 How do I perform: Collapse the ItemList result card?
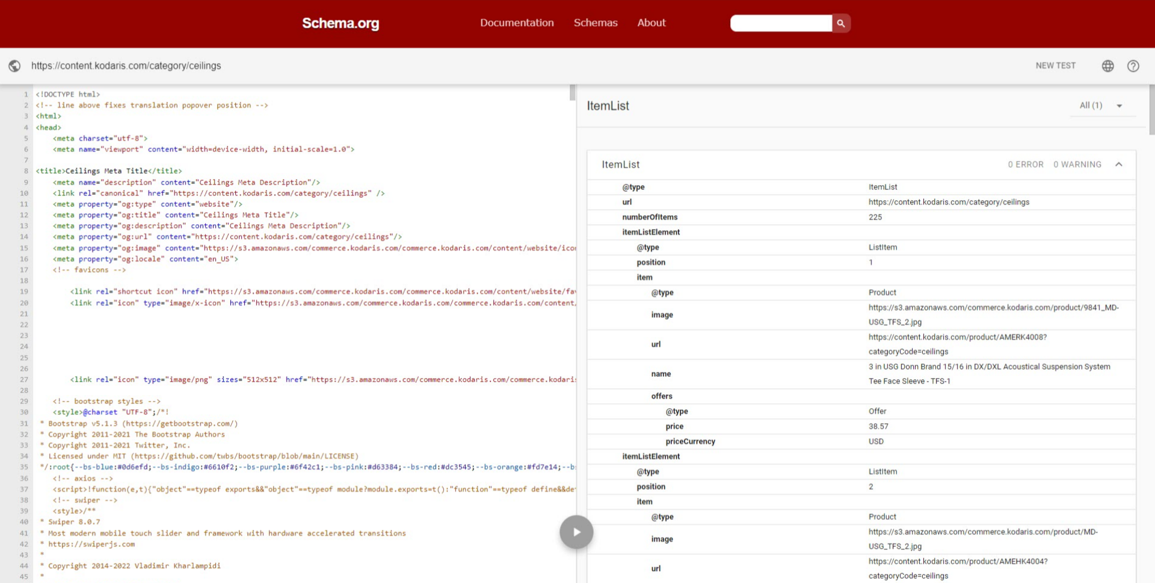1118,164
